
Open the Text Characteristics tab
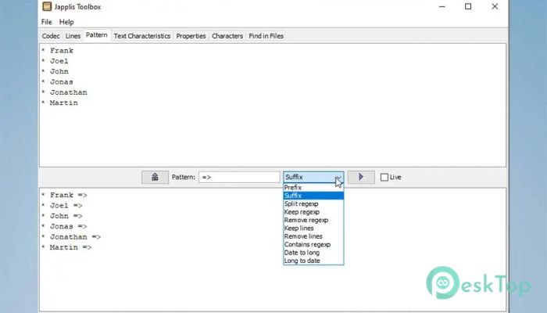click(x=142, y=36)
